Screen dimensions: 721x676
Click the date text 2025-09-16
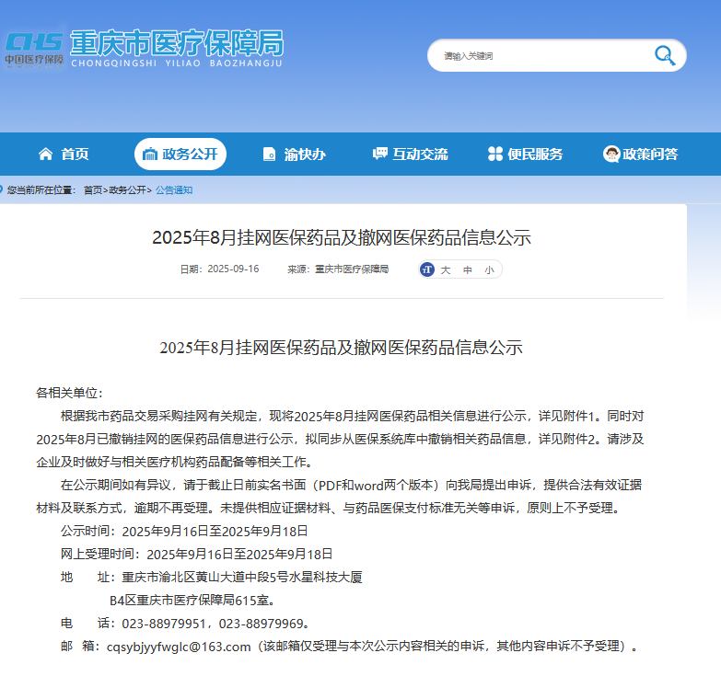pyautogui.click(x=233, y=269)
